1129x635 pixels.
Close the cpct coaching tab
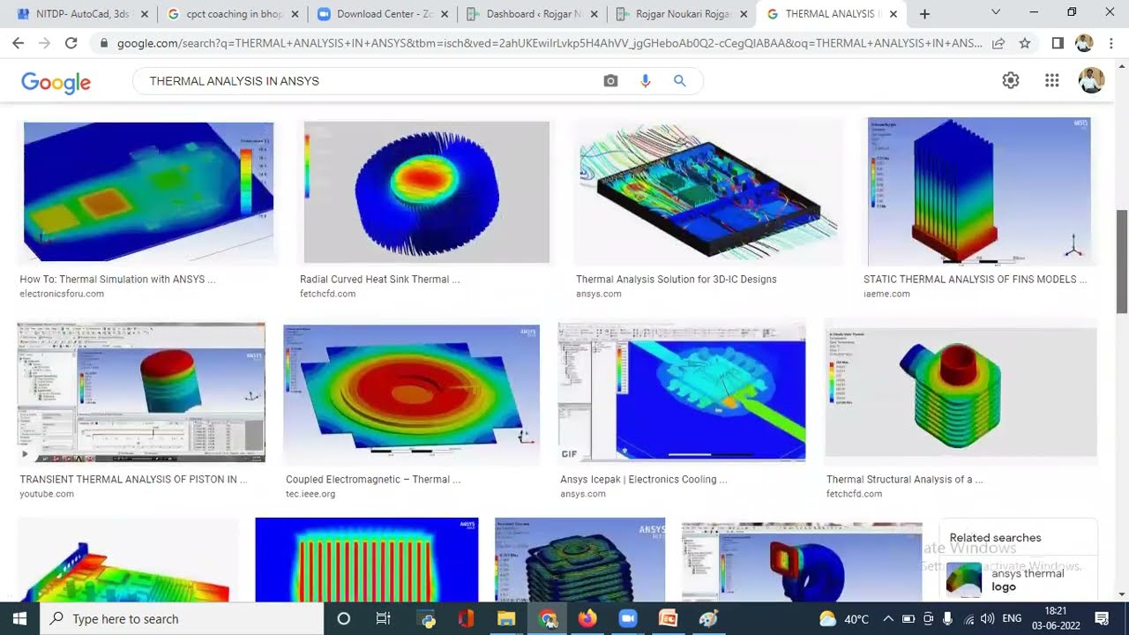click(295, 14)
